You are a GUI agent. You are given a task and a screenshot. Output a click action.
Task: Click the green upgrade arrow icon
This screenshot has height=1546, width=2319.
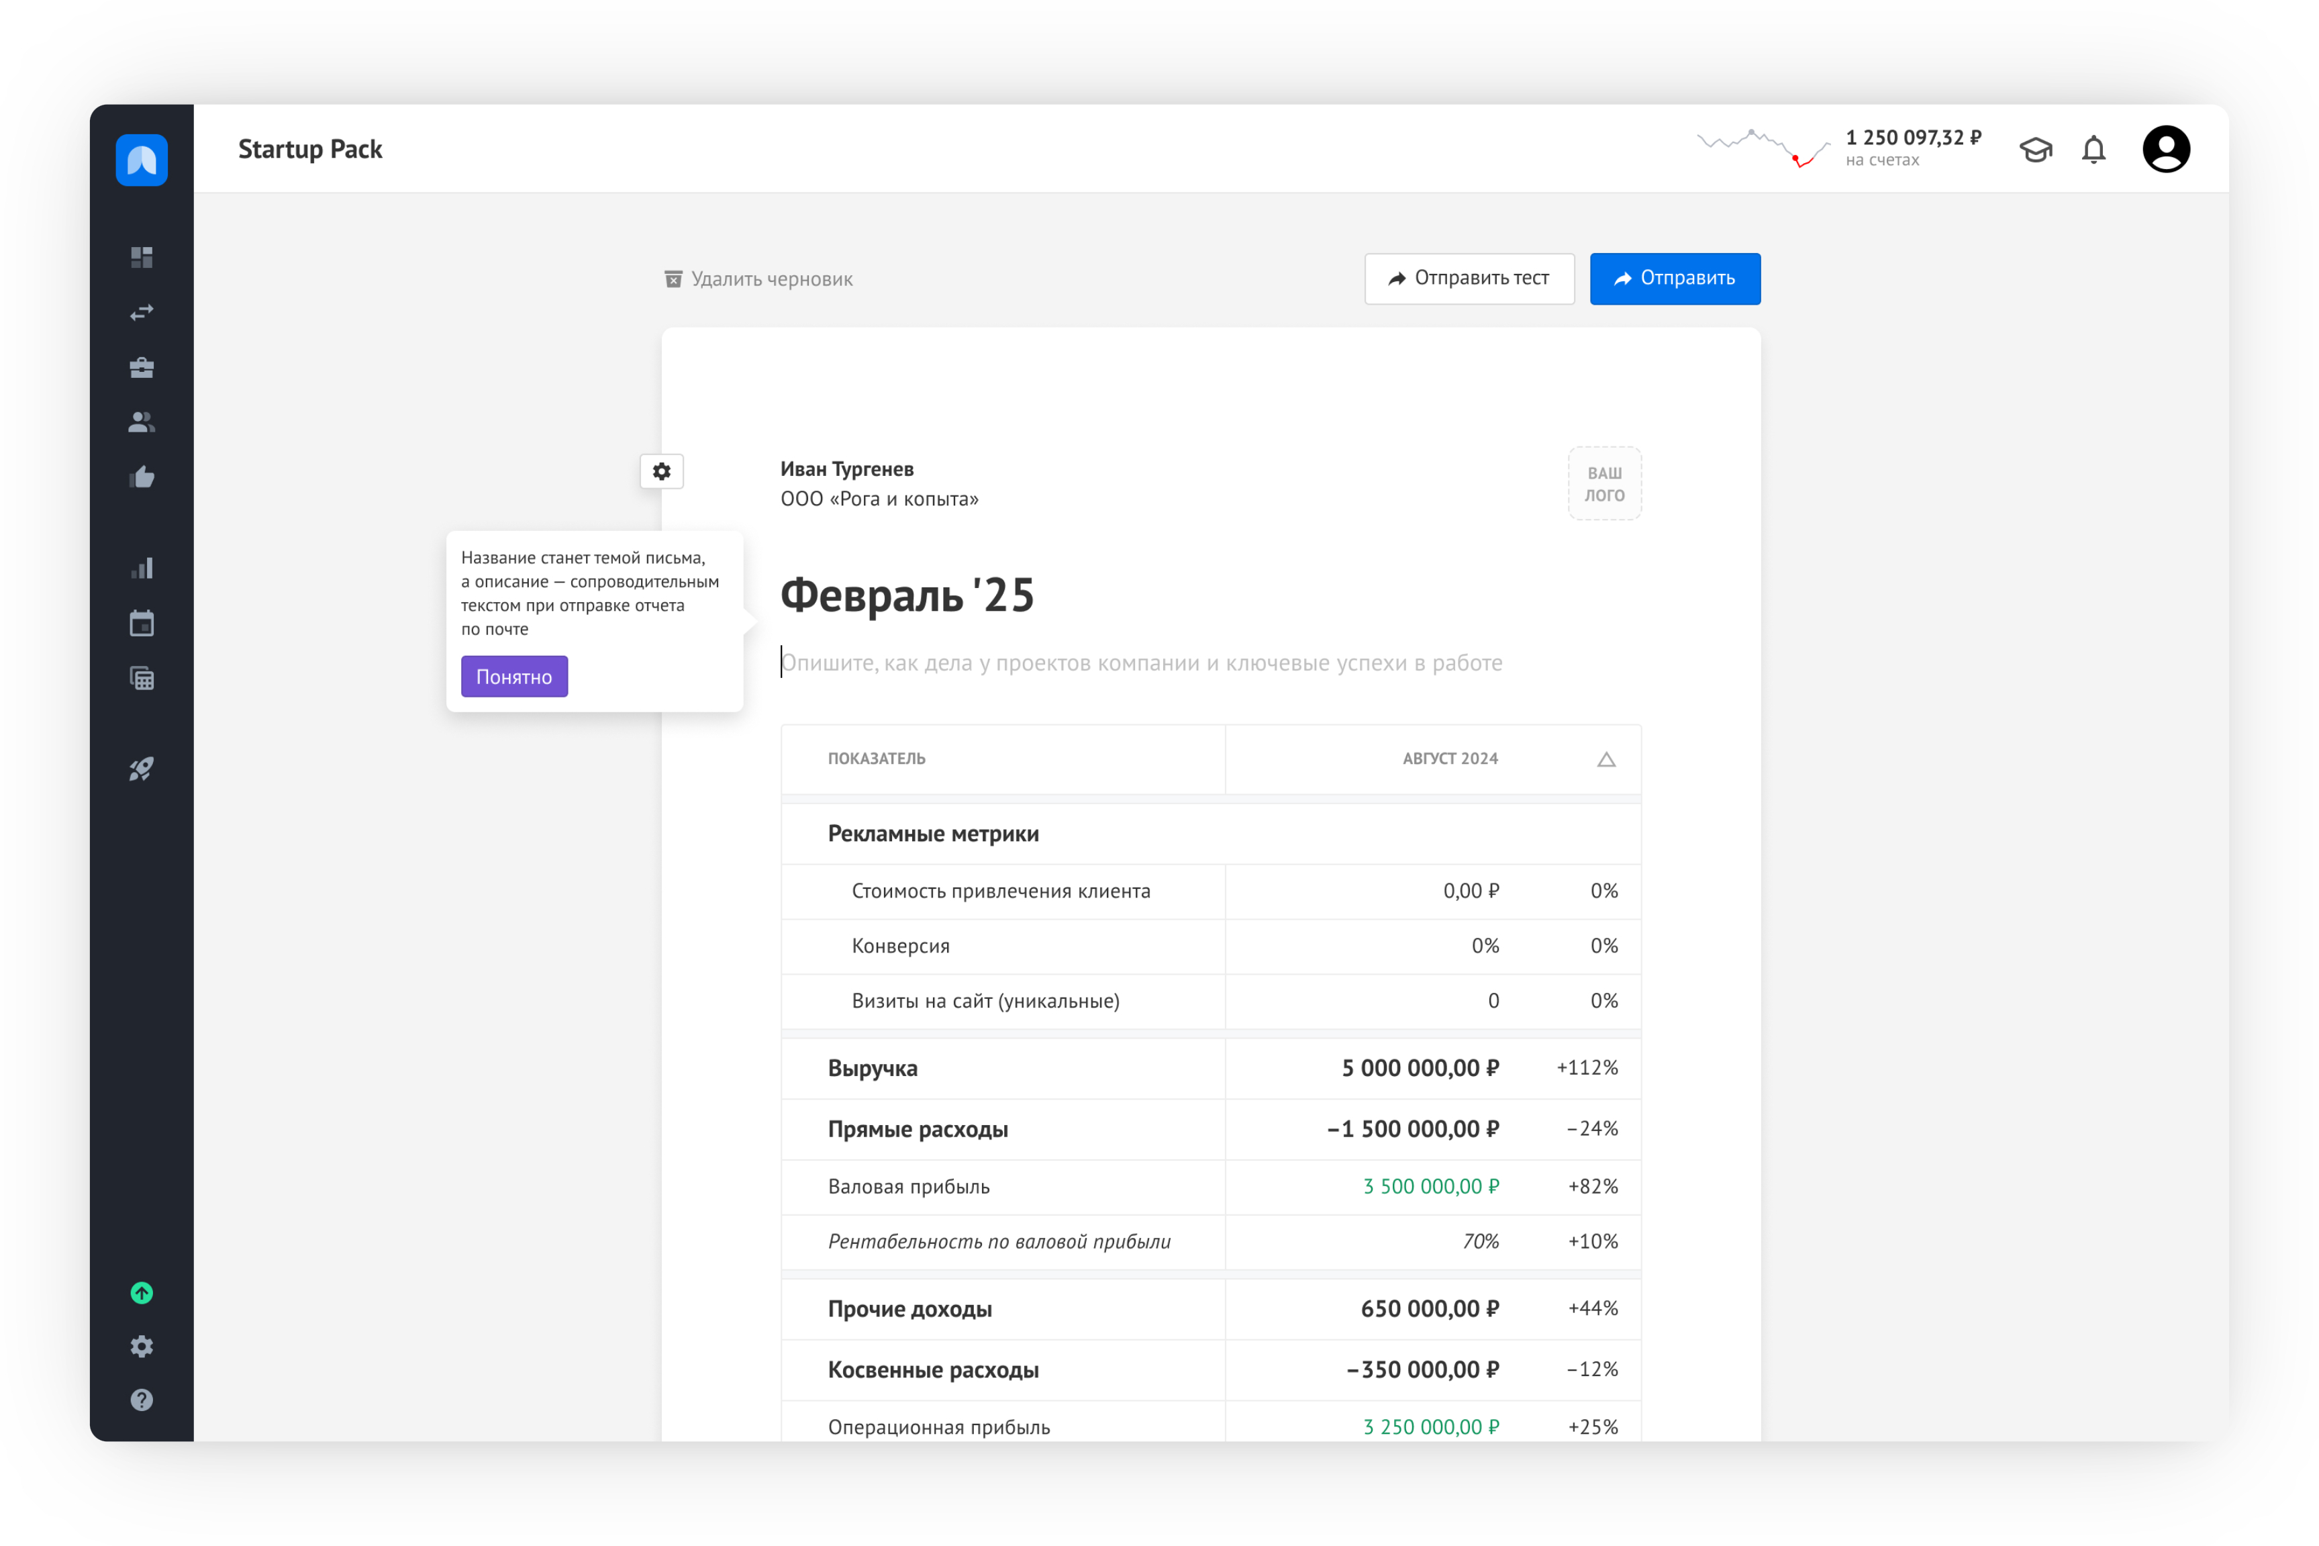(142, 1293)
